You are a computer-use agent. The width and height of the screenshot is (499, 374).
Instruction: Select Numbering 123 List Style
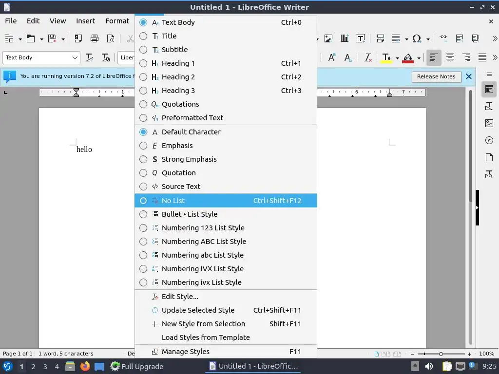(x=226, y=228)
